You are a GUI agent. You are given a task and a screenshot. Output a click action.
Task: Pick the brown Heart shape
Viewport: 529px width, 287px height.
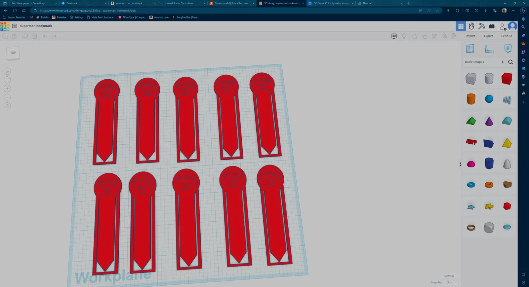507,185
